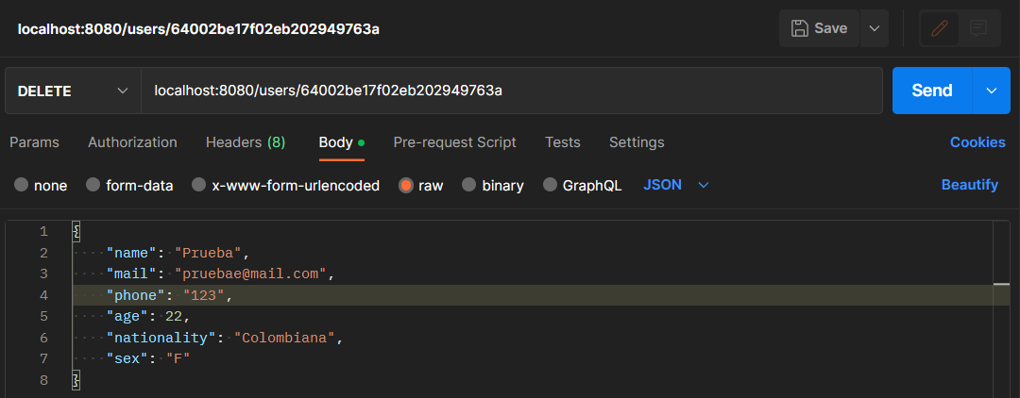The height and width of the screenshot is (398, 1020).
Task: Select the form-data radio button
Action: 129,185
